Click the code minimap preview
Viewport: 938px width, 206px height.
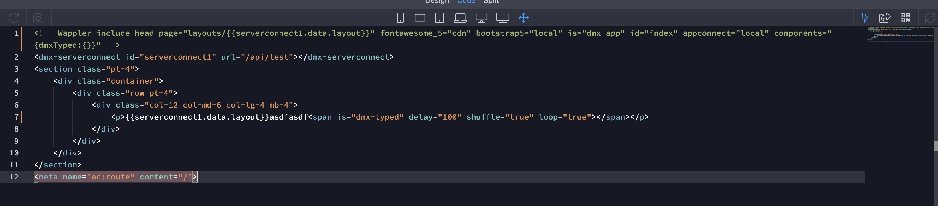[900, 35]
